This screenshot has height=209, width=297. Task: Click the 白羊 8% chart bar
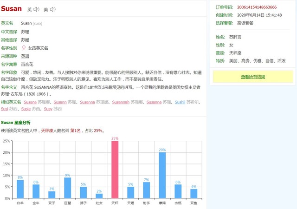click(20, 189)
